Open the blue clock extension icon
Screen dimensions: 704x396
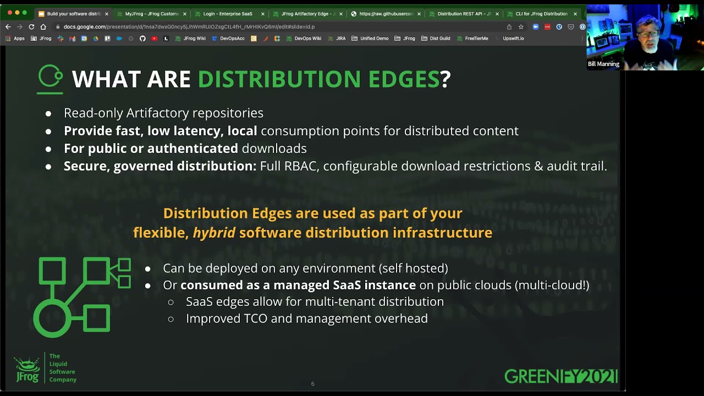click(x=559, y=26)
